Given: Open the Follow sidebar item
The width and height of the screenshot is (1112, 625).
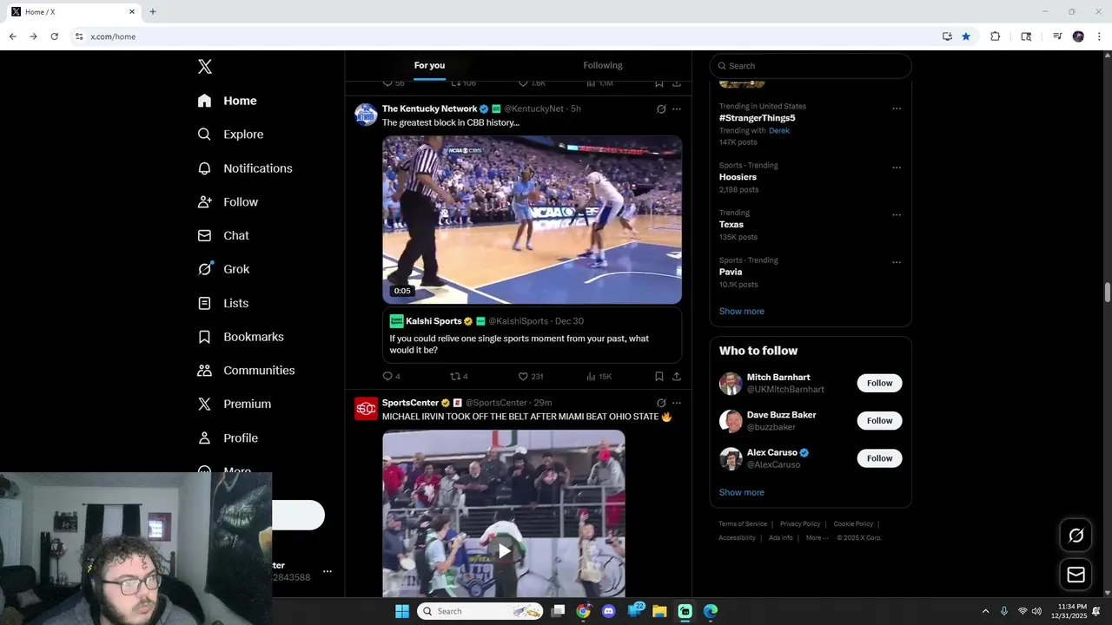Looking at the screenshot, I should coord(228,202).
